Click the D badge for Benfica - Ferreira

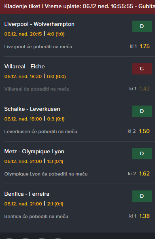click(142, 196)
